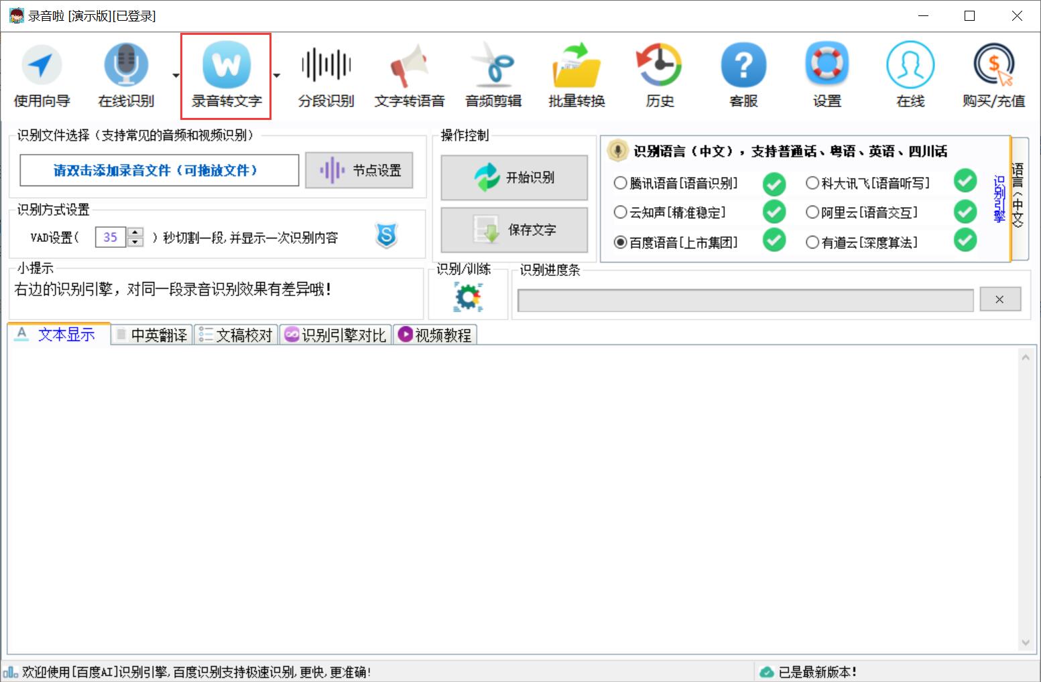Start 在线识别 online recognition
The height and width of the screenshot is (682, 1041).
[126, 75]
